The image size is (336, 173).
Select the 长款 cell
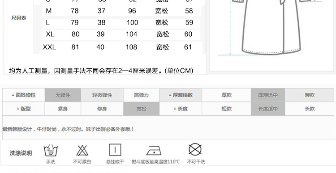310,109
